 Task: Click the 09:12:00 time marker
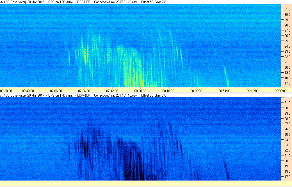point(252,91)
